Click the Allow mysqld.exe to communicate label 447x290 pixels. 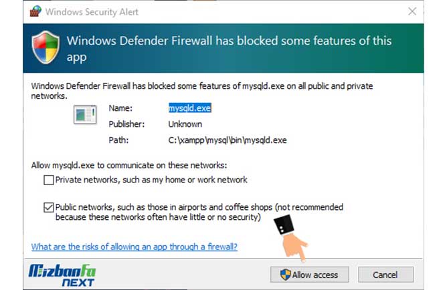pos(129,165)
